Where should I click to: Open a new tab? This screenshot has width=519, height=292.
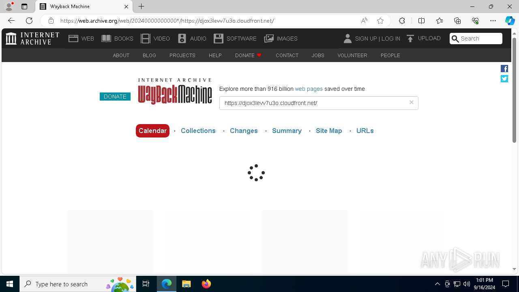[141, 6]
